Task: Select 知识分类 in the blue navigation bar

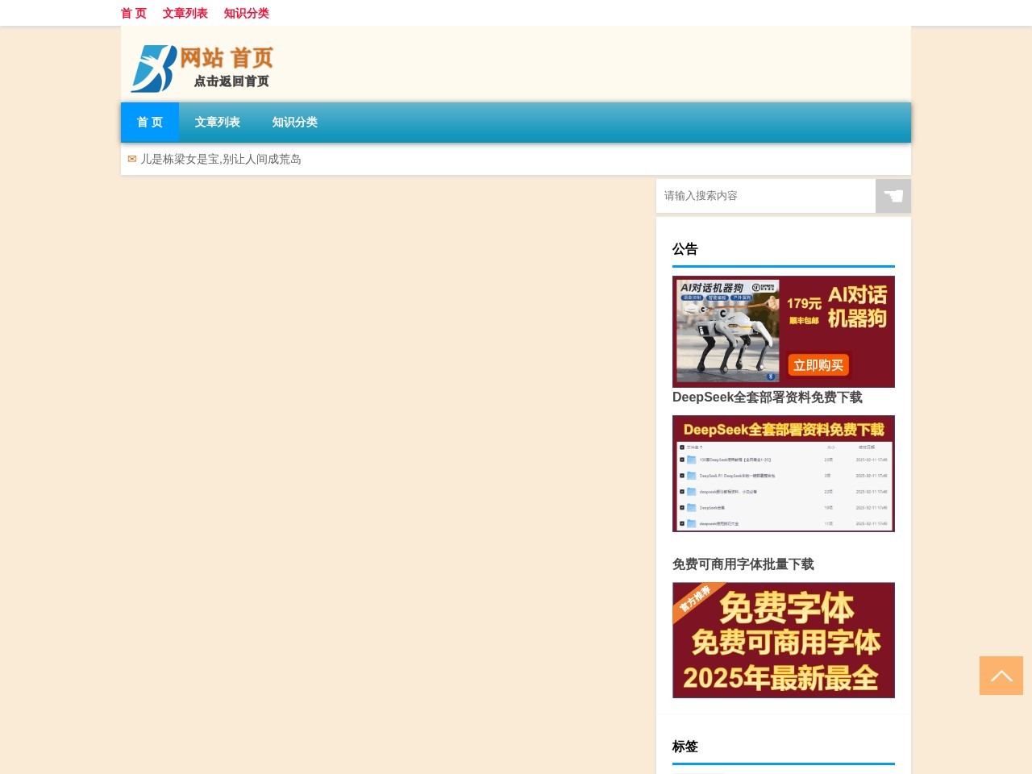Action: tap(295, 123)
